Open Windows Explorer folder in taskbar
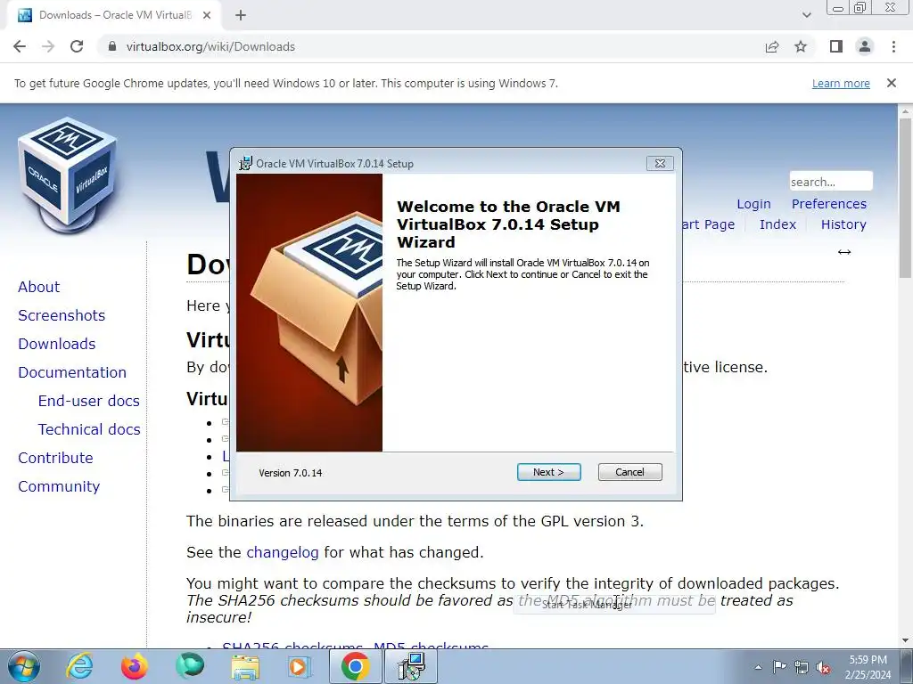The width and height of the screenshot is (913, 684). click(245, 666)
